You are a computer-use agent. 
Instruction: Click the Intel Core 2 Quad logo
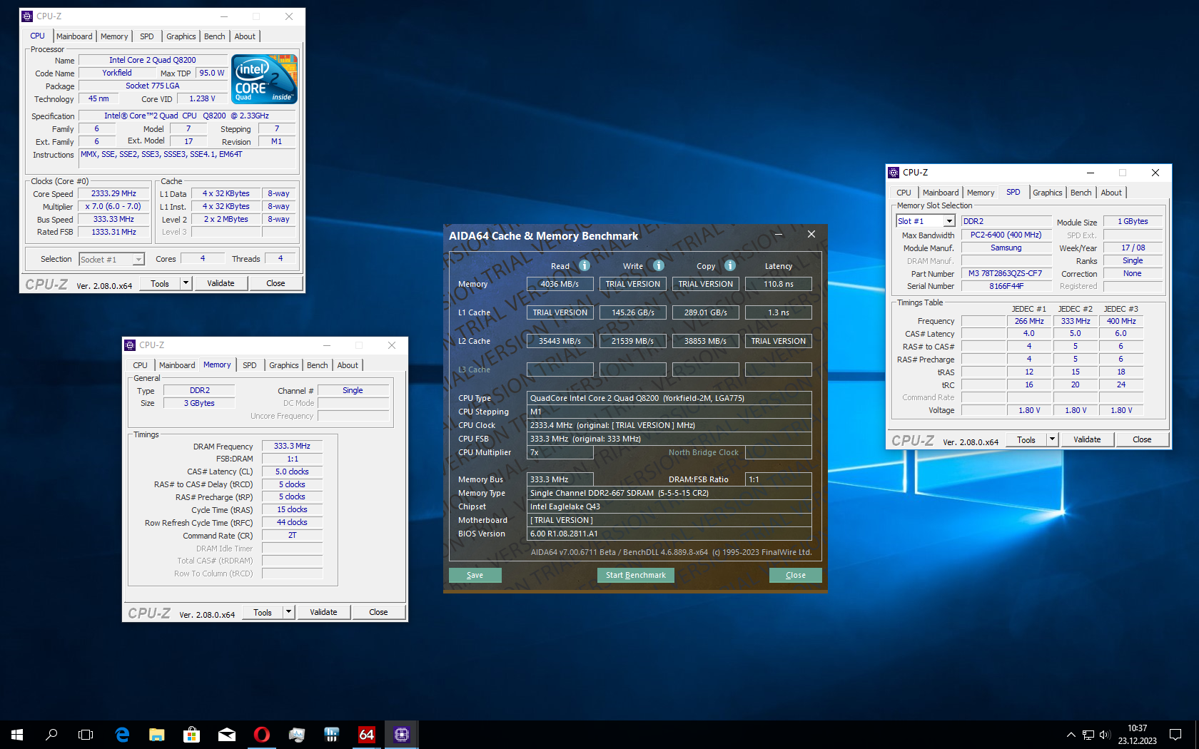[x=265, y=79]
